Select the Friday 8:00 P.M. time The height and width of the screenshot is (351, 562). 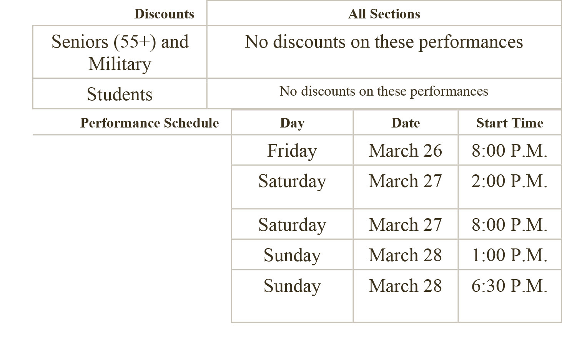tap(510, 151)
